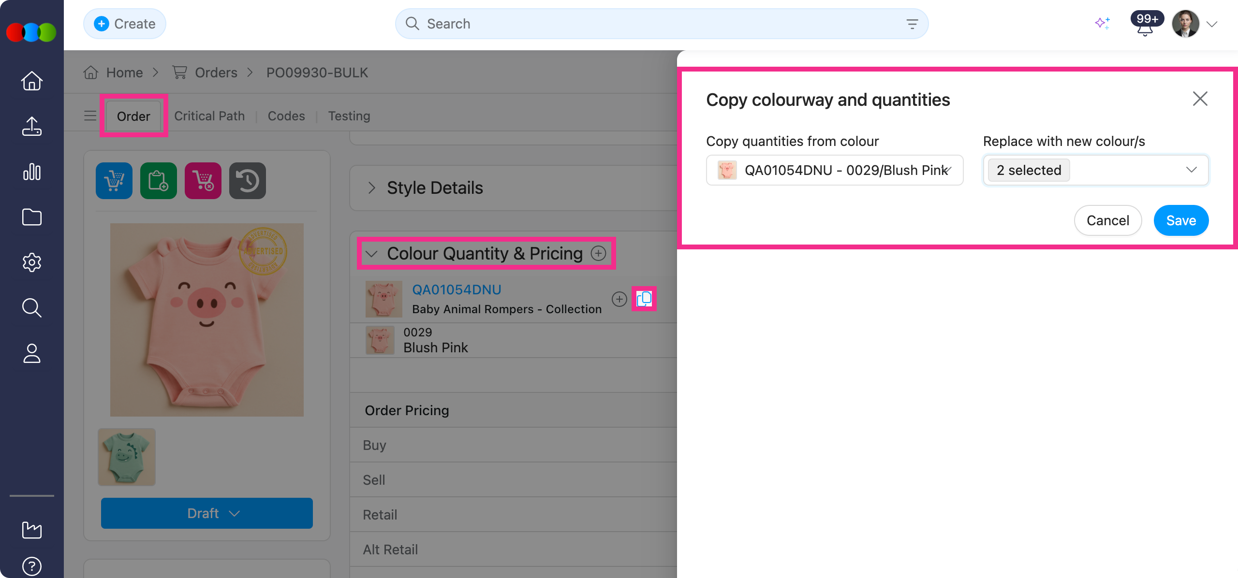Click the copy colourway icon beside QA01054DNU
1238x578 pixels.
tap(644, 299)
